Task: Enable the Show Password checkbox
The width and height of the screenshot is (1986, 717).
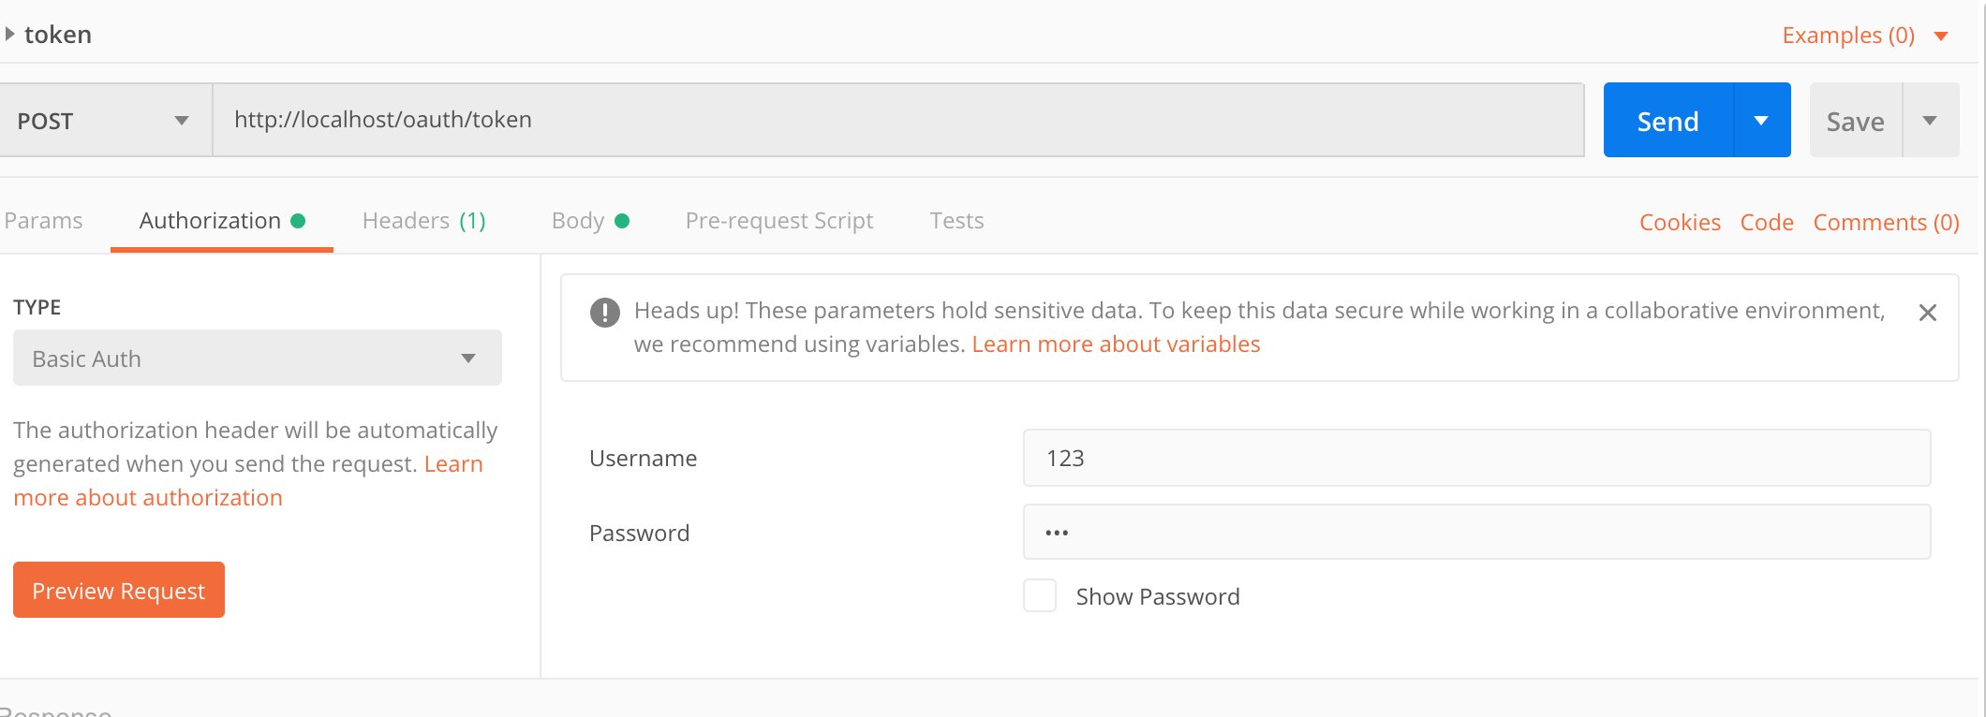Action: click(1040, 595)
